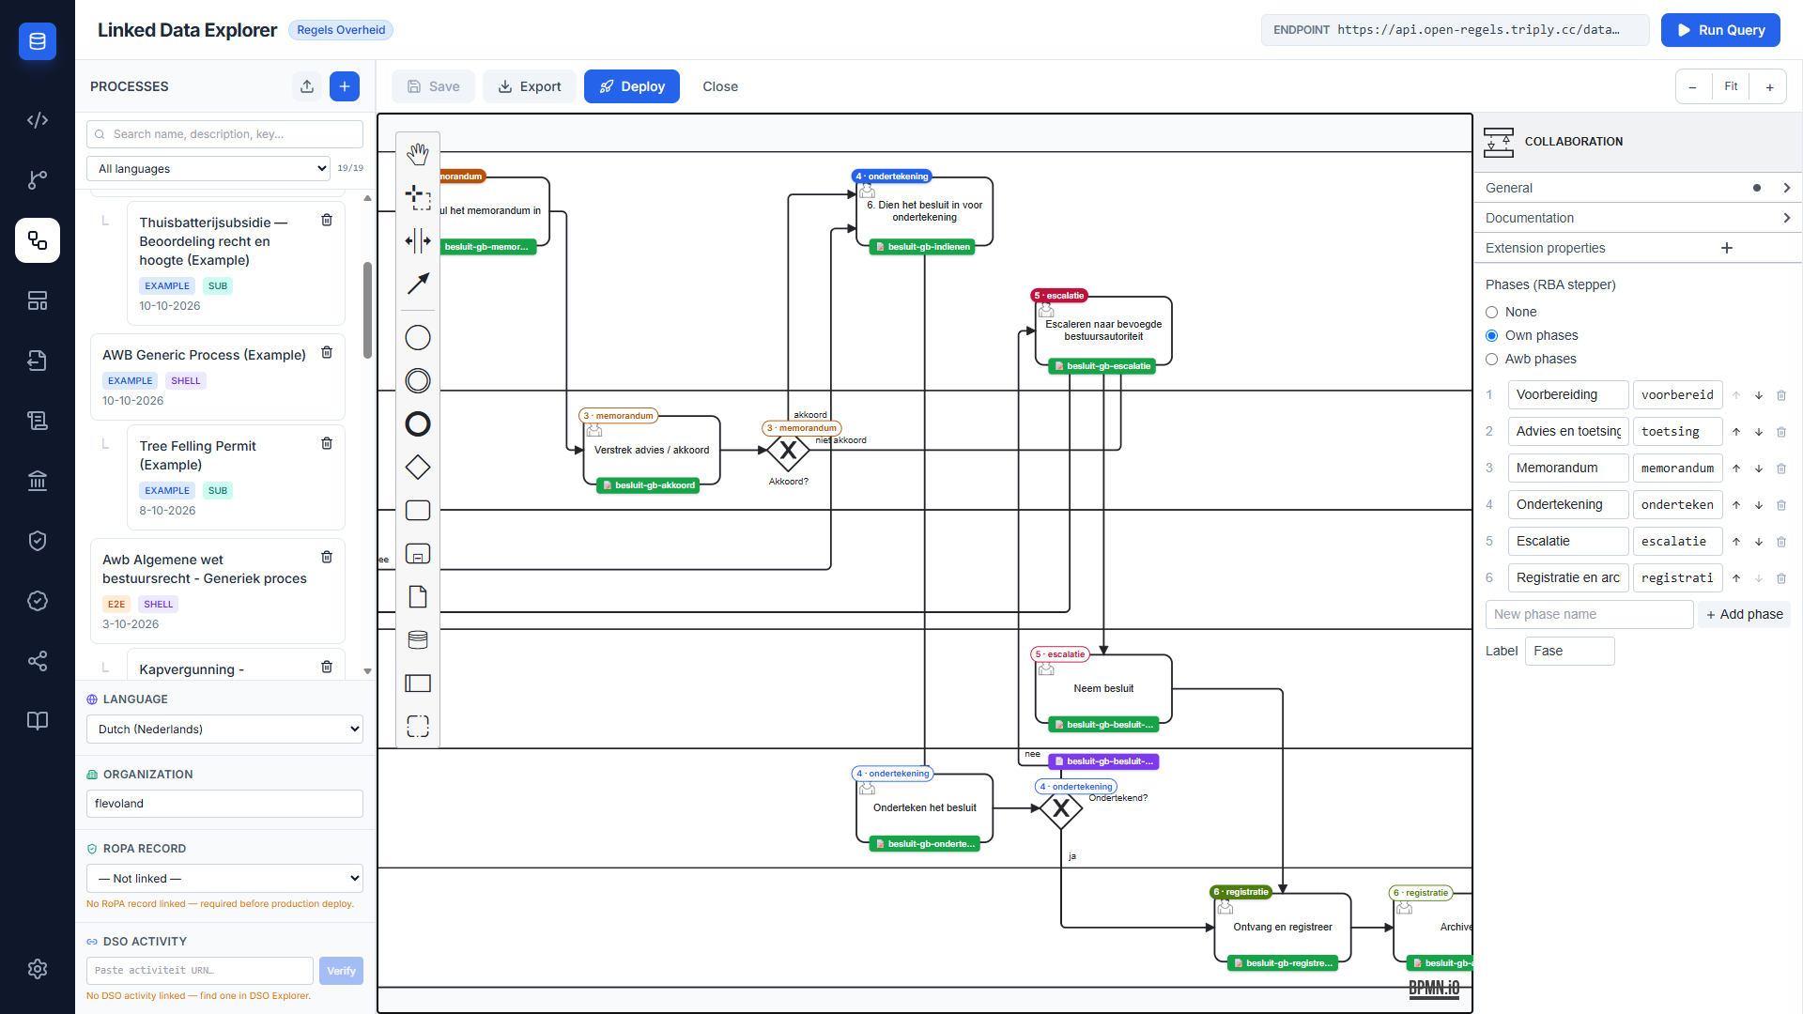Open the RoPA record Not linked dropdown
The height and width of the screenshot is (1014, 1803).
(x=224, y=878)
